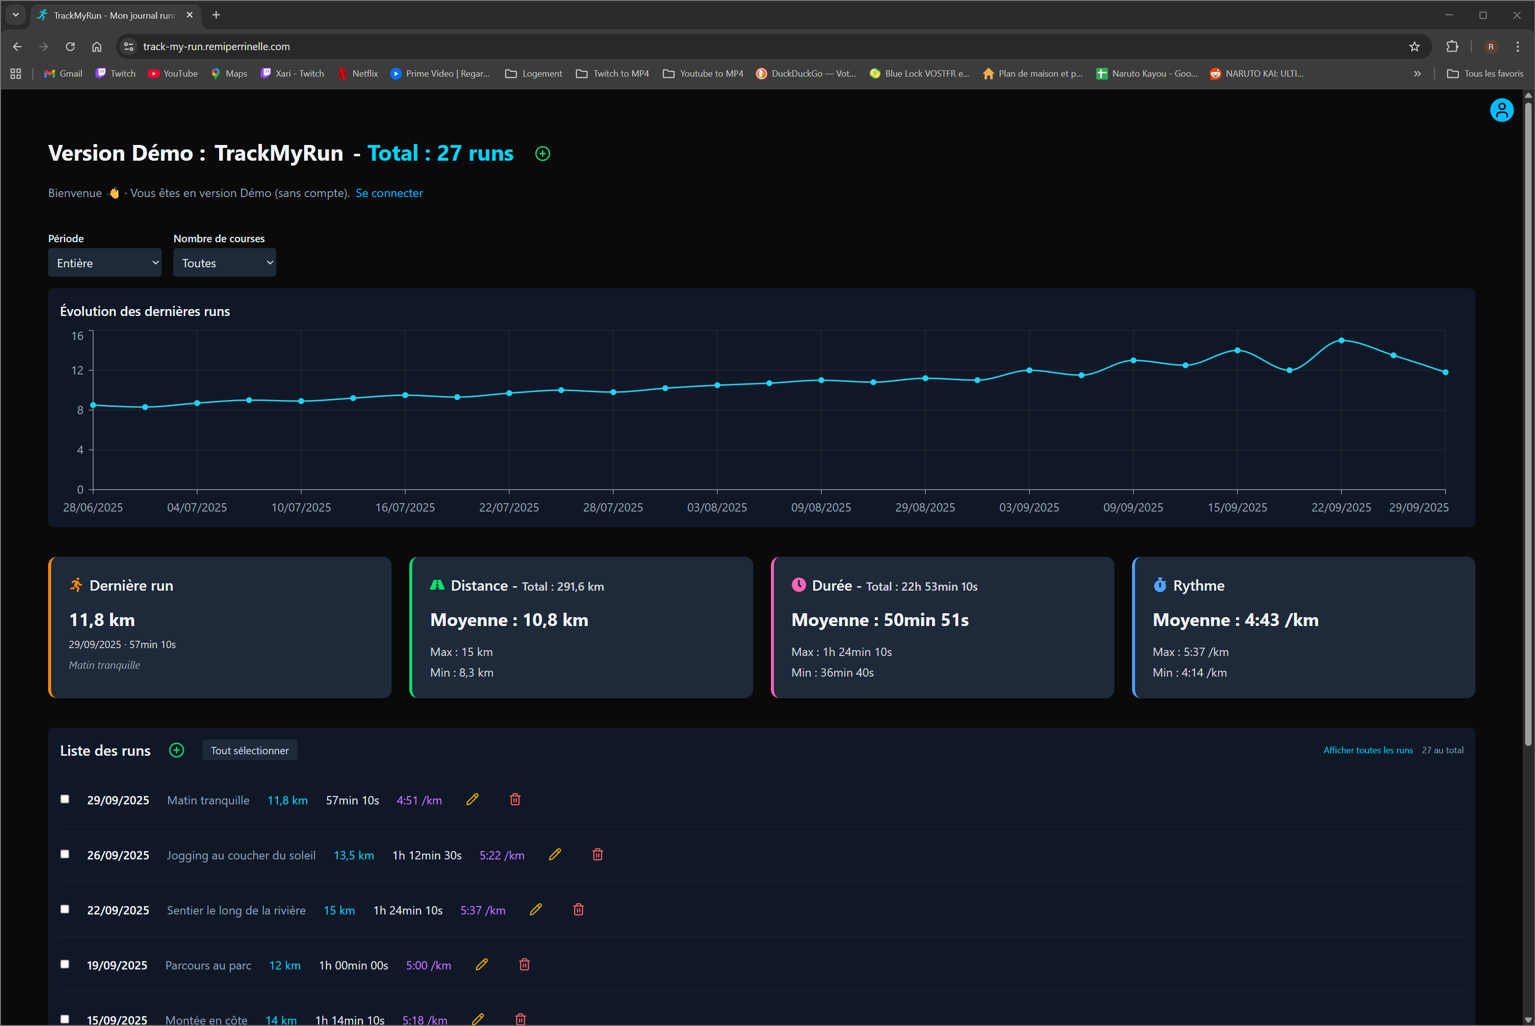The image size is (1535, 1026).
Task: Tick the 22/09/2025 run checkbox
Action: coord(65,909)
